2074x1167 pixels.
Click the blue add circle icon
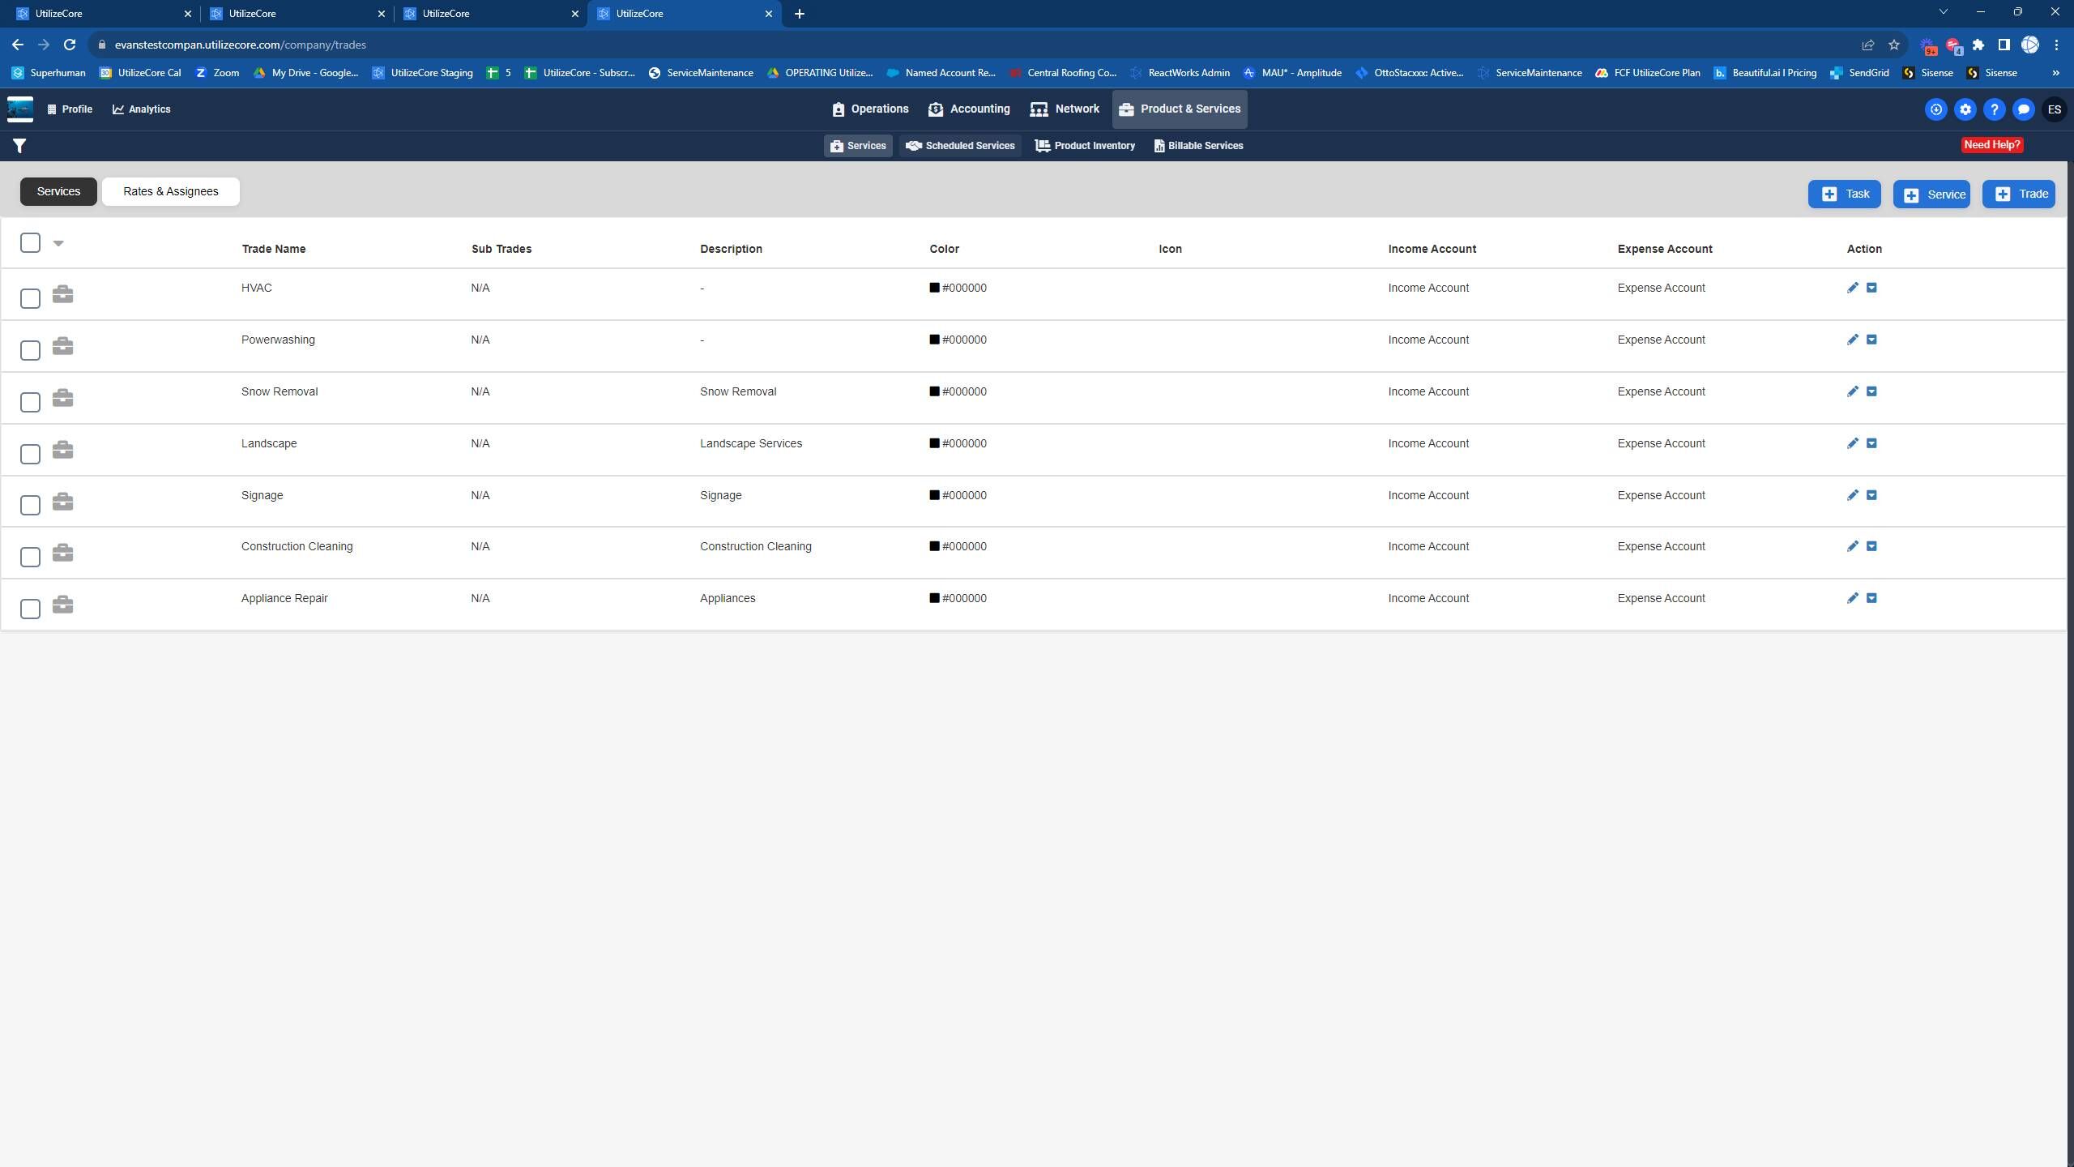pos(1935,109)
